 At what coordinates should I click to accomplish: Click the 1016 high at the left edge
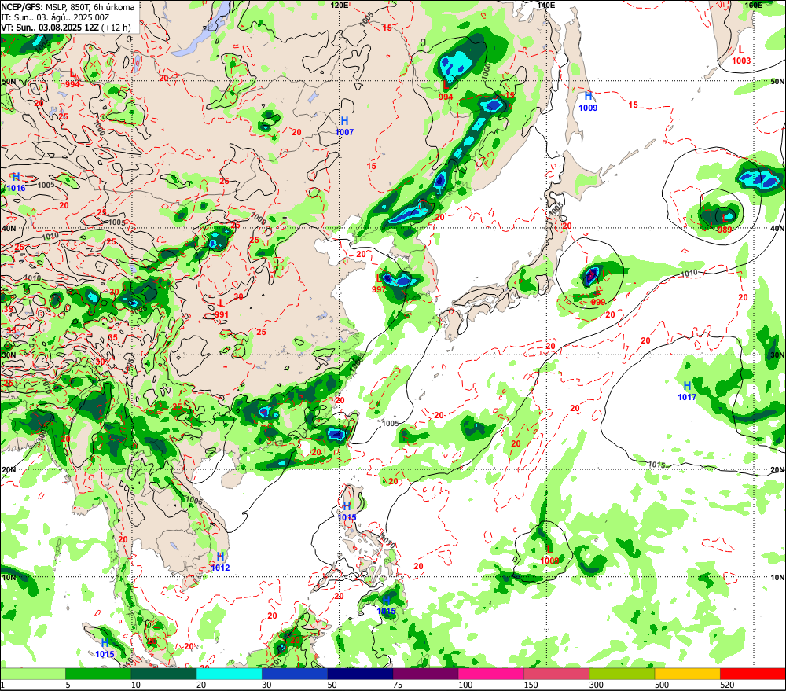coord(16,188)
